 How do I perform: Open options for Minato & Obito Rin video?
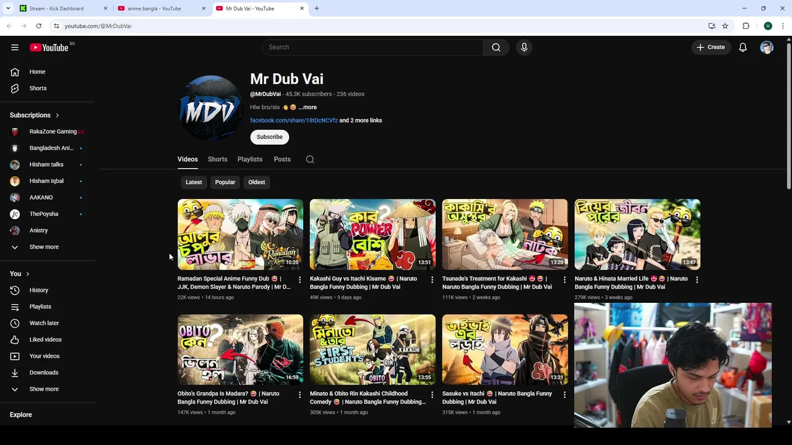click(x=432, y=394)
